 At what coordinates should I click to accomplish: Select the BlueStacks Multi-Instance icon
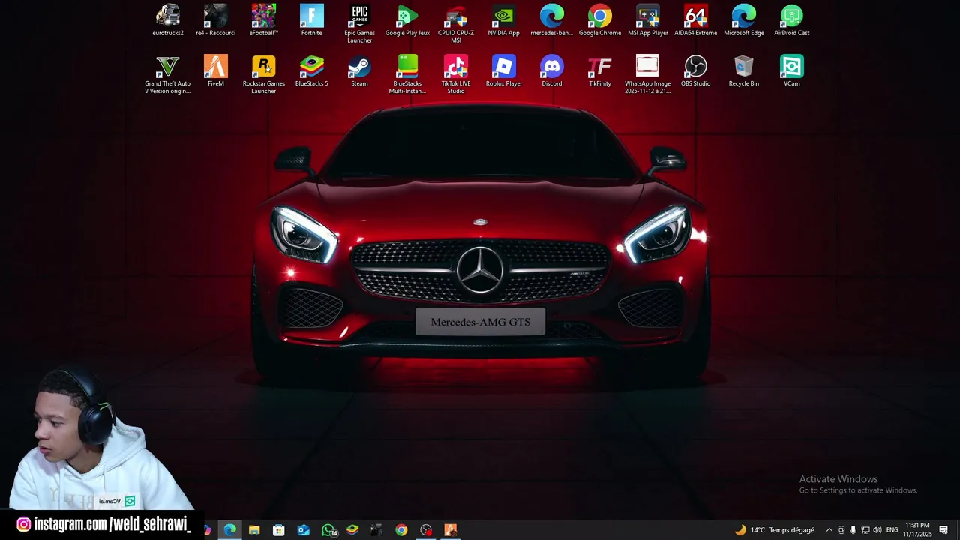[407, 74]
